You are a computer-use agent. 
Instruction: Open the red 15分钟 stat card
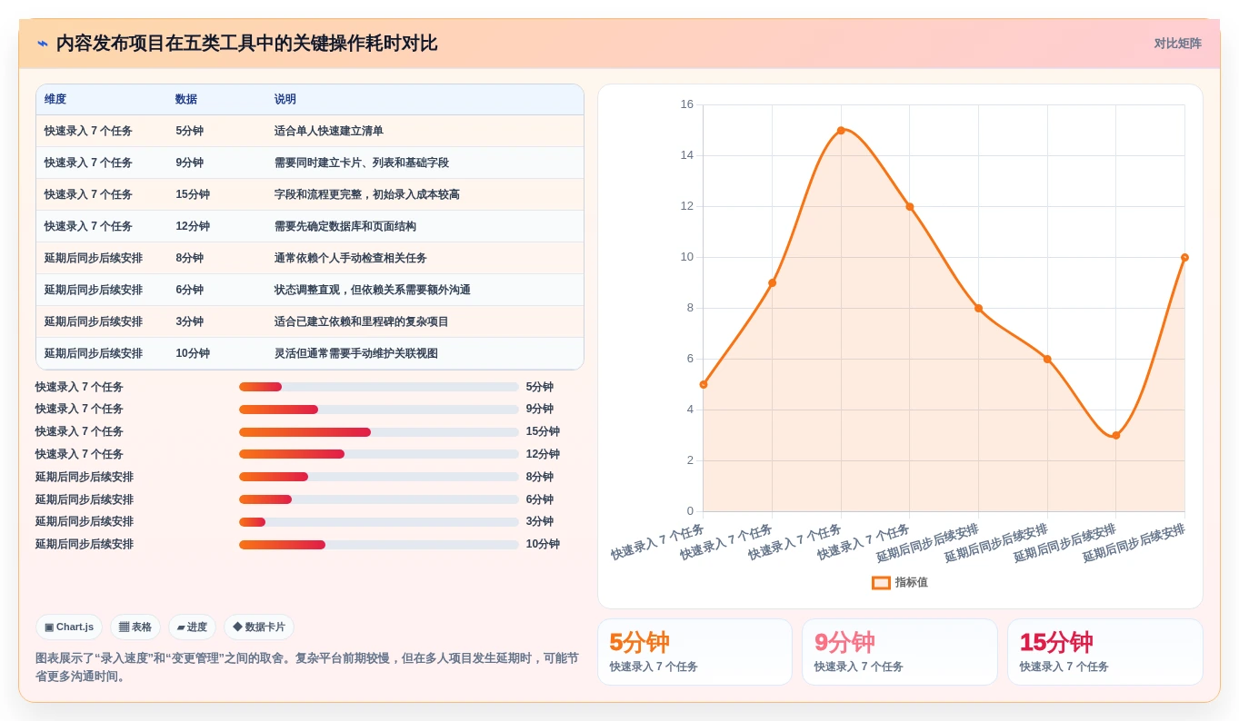point(1105,652)
